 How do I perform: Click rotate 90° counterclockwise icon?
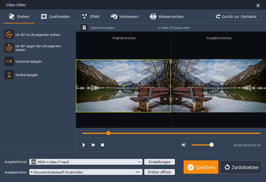coord(9,48)
